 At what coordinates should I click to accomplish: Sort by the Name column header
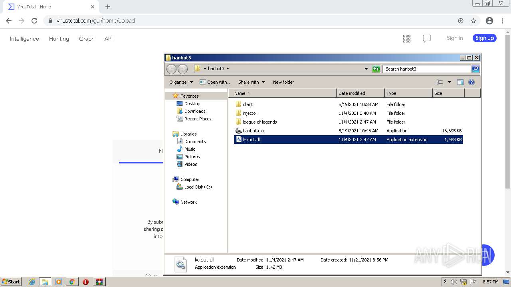[282, 93]
